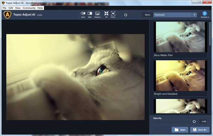Expand the Featured preset category dropdown
The height and width of the screenshot is (136, 213).
(x=173, y=15)
